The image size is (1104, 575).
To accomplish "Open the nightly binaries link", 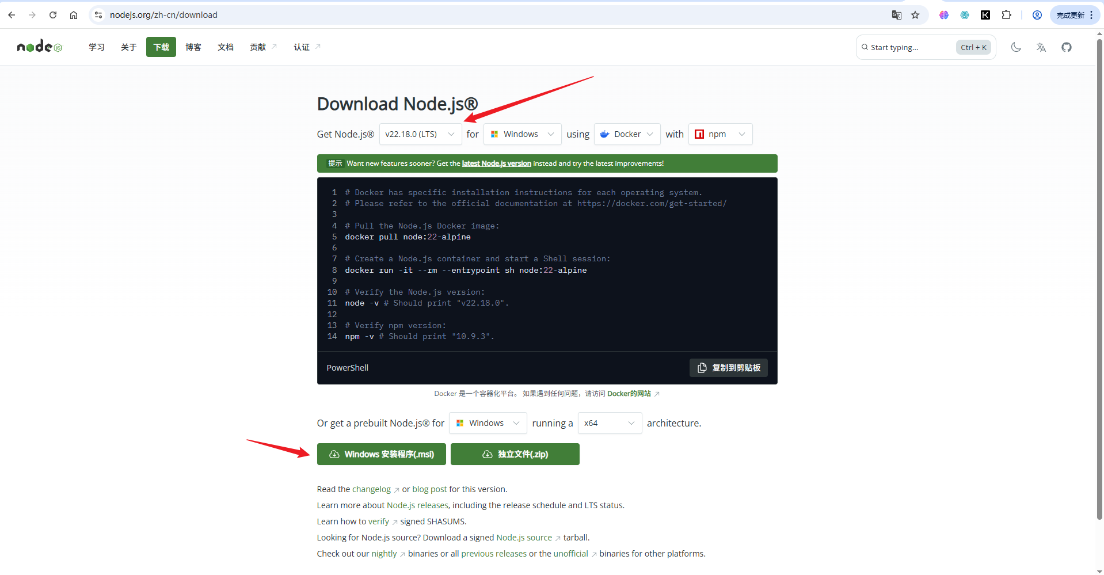I will point(384,554).
